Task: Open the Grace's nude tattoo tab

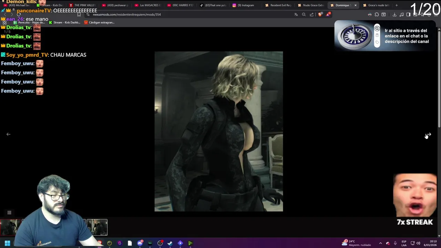Action: 376,5
